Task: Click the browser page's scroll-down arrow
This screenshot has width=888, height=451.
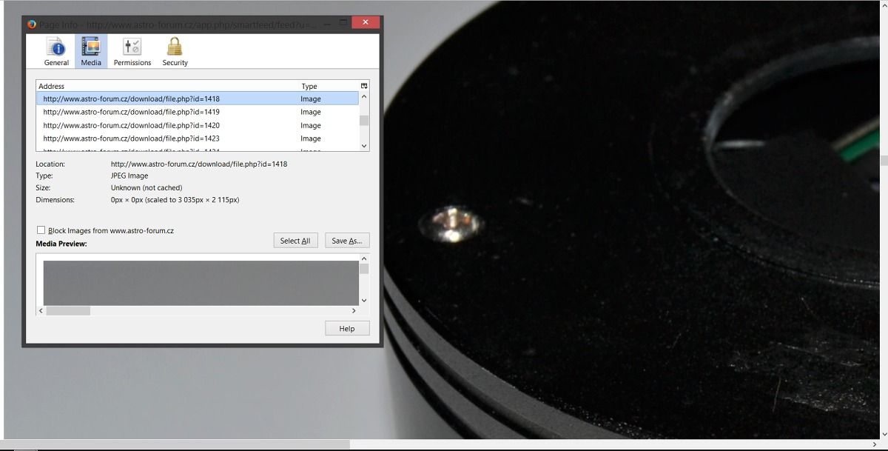Action: tap(884, 434)
